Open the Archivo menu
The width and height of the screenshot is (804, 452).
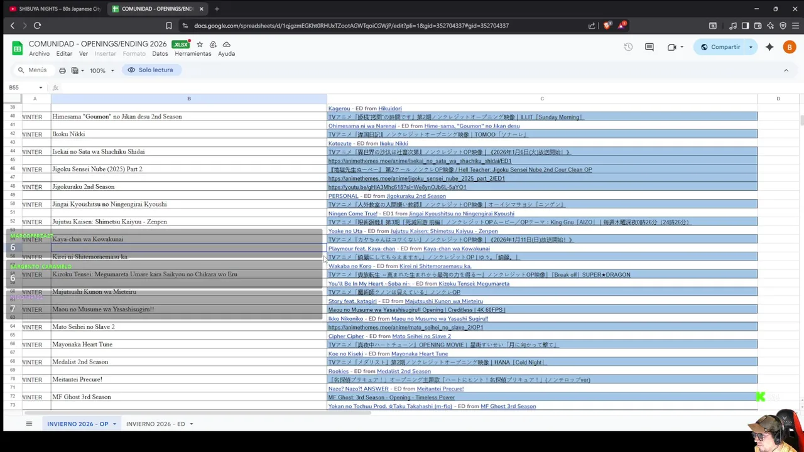(39, 54)
